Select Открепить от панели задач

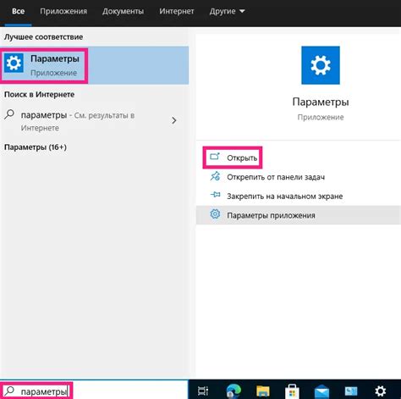(x=276, y=177)
